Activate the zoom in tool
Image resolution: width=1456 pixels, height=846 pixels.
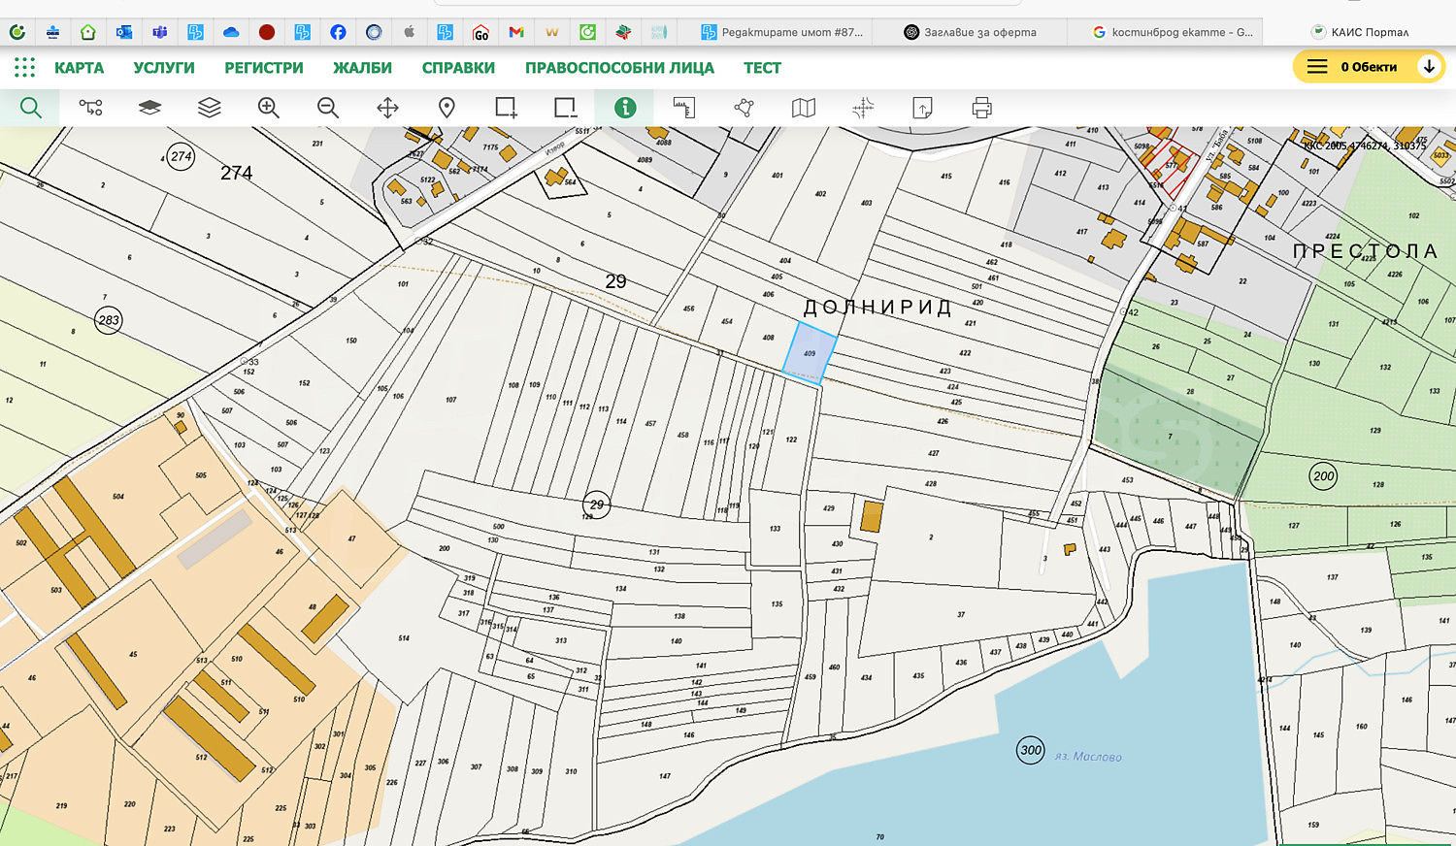pyautogui.click(x=269, y=108)
